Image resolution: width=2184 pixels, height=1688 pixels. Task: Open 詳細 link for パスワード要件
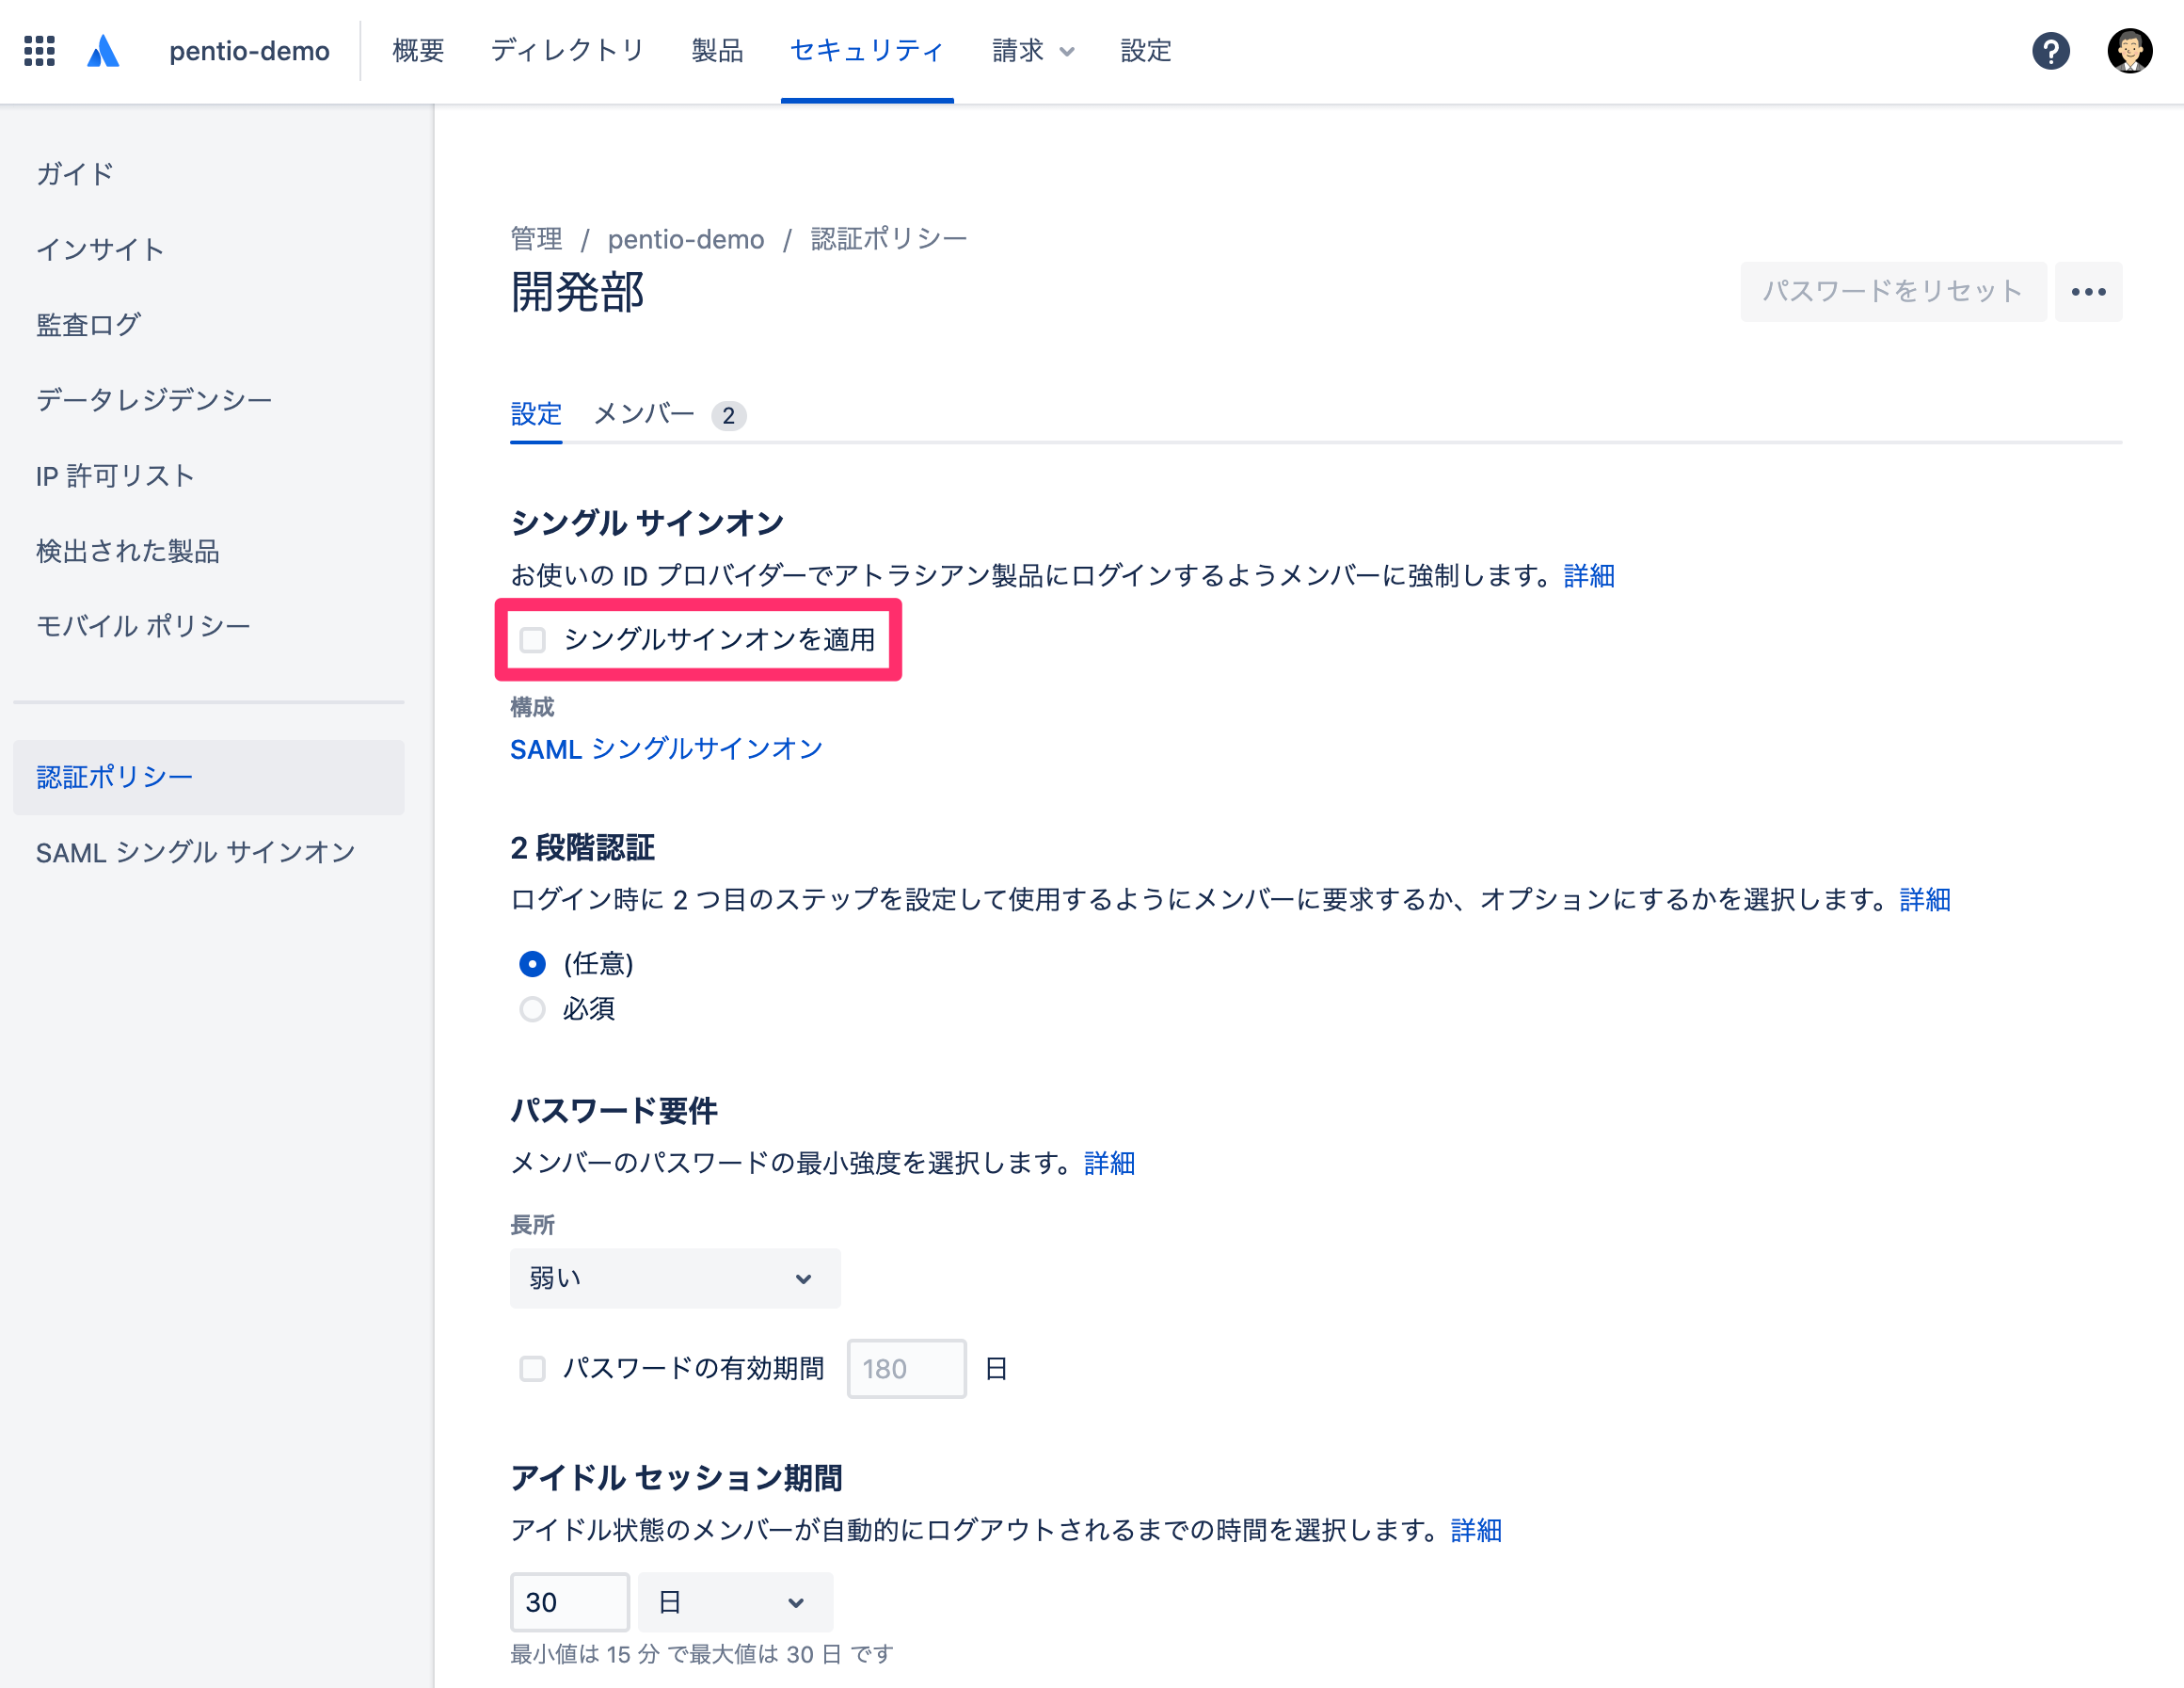[x=1109, y=1164]
